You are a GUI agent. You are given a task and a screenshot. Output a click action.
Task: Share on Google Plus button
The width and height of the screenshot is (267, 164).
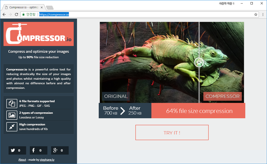click(60, 150)
